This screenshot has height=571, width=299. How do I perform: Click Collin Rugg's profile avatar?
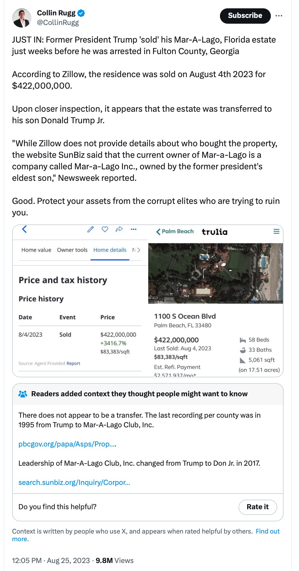(x=22, y=18)
